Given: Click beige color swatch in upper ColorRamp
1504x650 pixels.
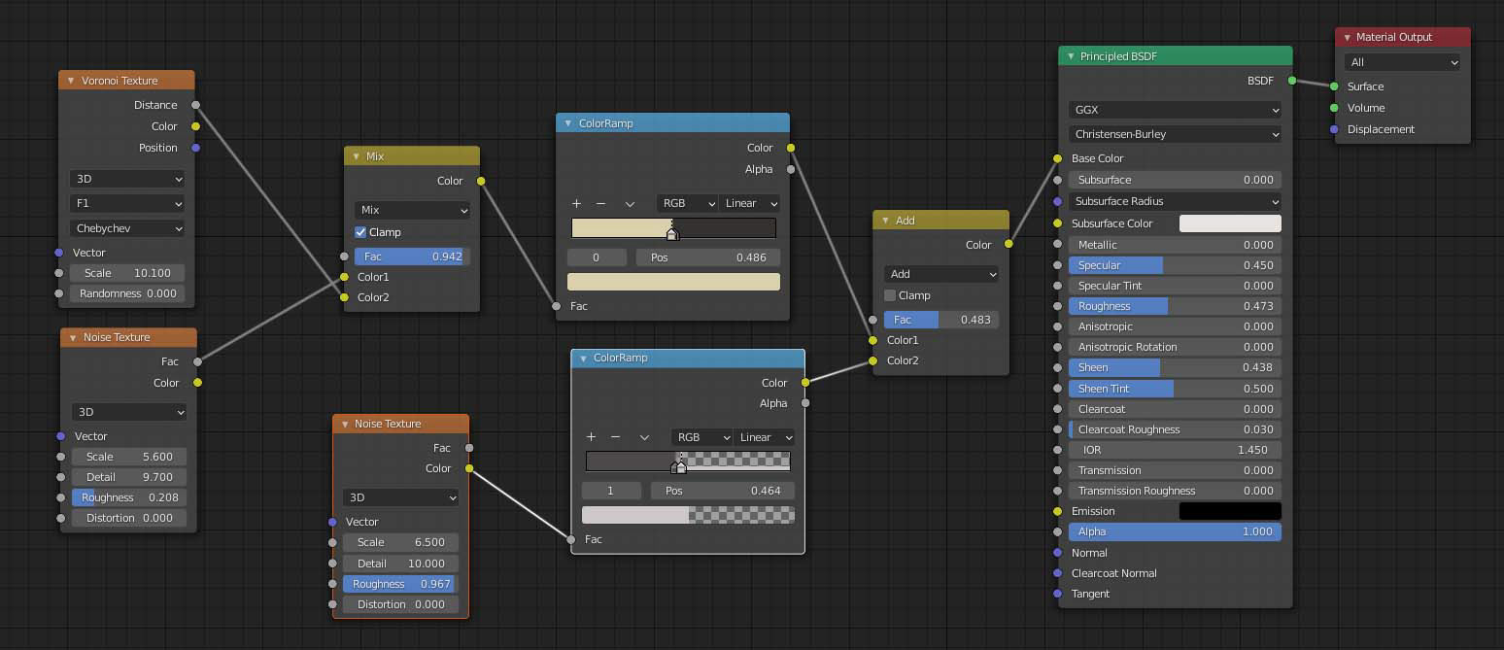Looking at the screenshot, I should [x=673, y=282].
